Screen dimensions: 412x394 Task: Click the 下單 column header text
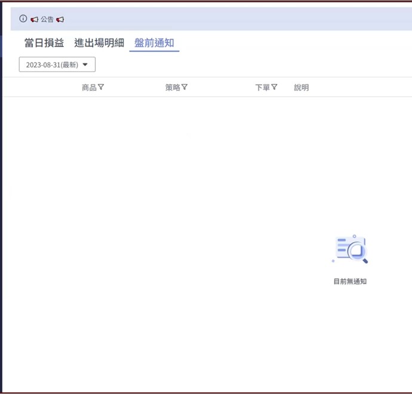pyautogui.click(x=262, y=88)
